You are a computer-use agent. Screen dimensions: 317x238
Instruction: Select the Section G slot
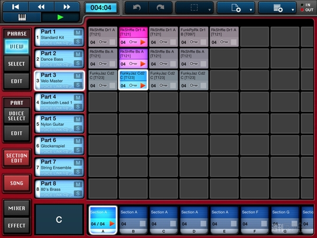point(285,220)
